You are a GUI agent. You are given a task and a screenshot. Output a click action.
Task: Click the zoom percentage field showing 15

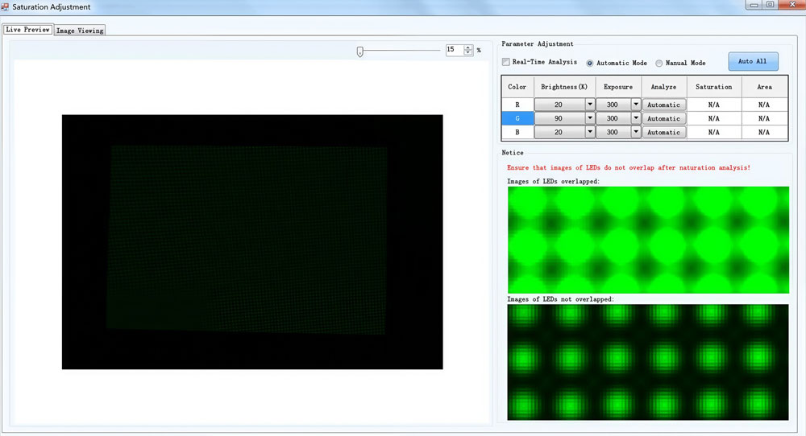(x=455, y=50)
